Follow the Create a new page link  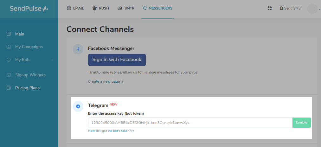(x=104, y=81)
